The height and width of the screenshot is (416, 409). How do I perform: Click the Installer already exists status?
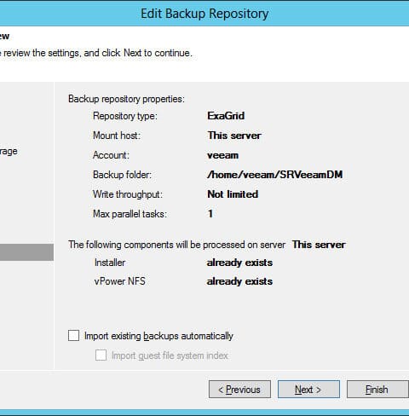pos(239,263)
